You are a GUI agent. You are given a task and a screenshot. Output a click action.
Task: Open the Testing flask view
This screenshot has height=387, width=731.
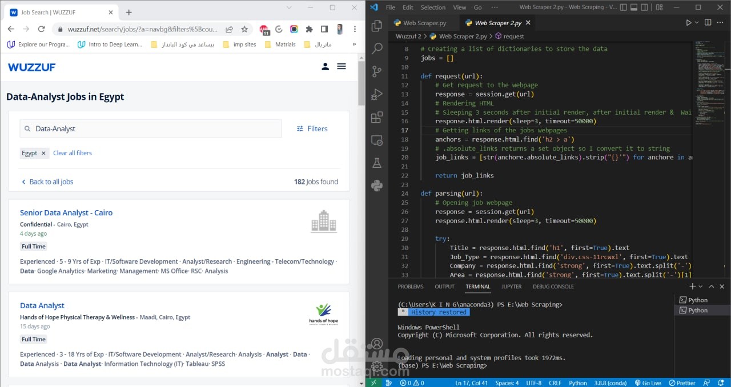click(x=377, y=163)
